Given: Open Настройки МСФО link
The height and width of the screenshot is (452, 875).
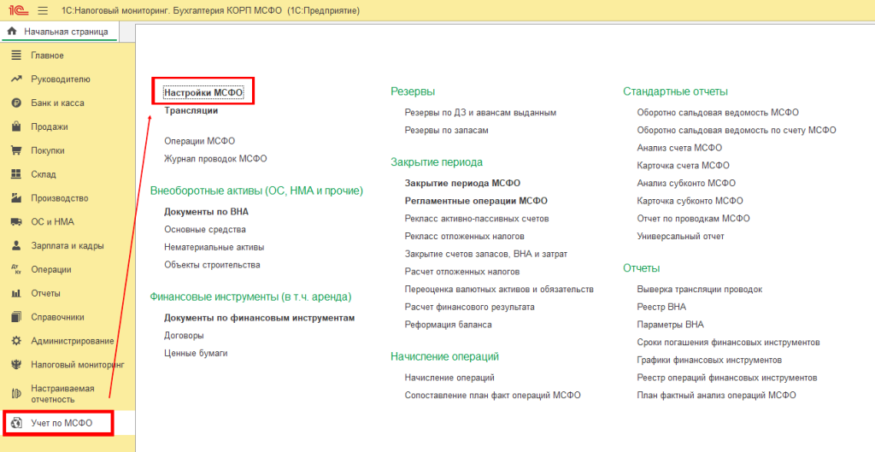Looking at the screenshot, I should point(204,92).
